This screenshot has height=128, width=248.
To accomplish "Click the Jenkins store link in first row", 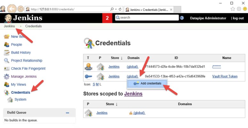I will point(114,67).
